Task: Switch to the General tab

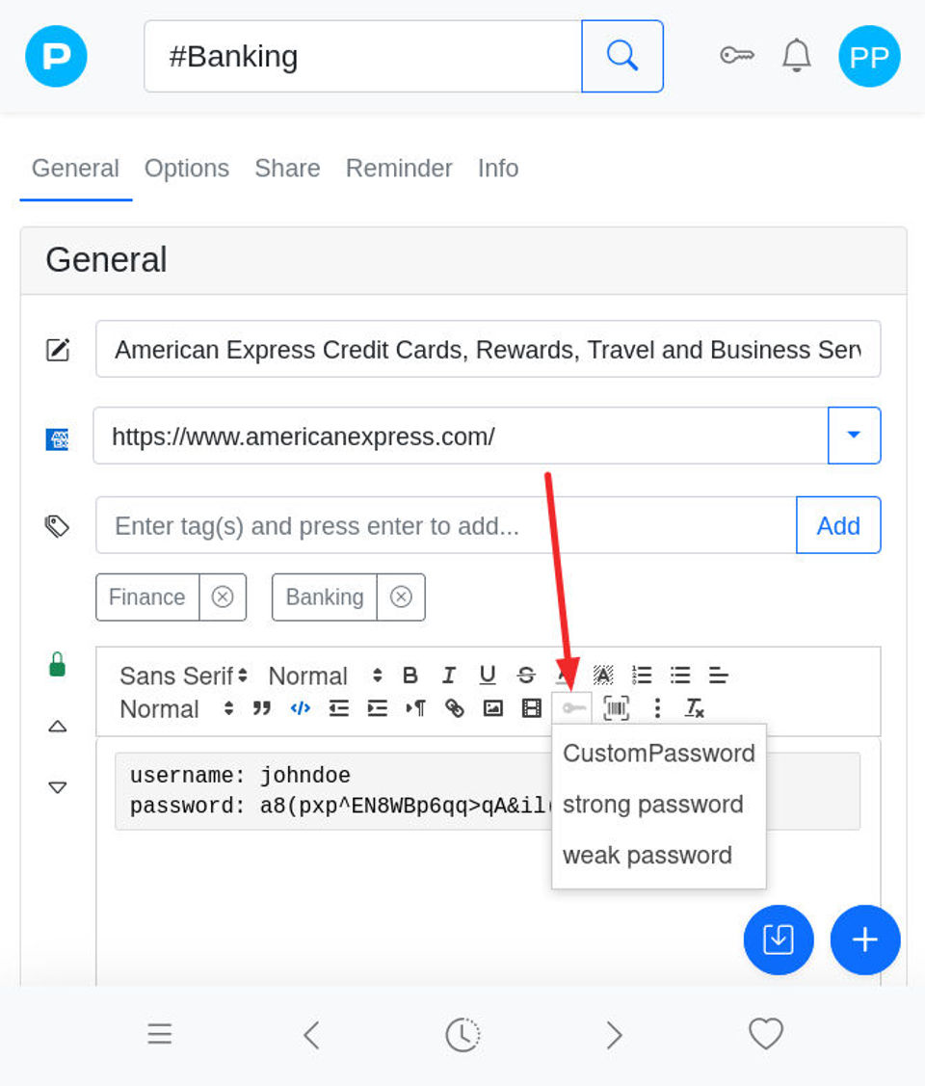Action: click(x=75, y=169)
